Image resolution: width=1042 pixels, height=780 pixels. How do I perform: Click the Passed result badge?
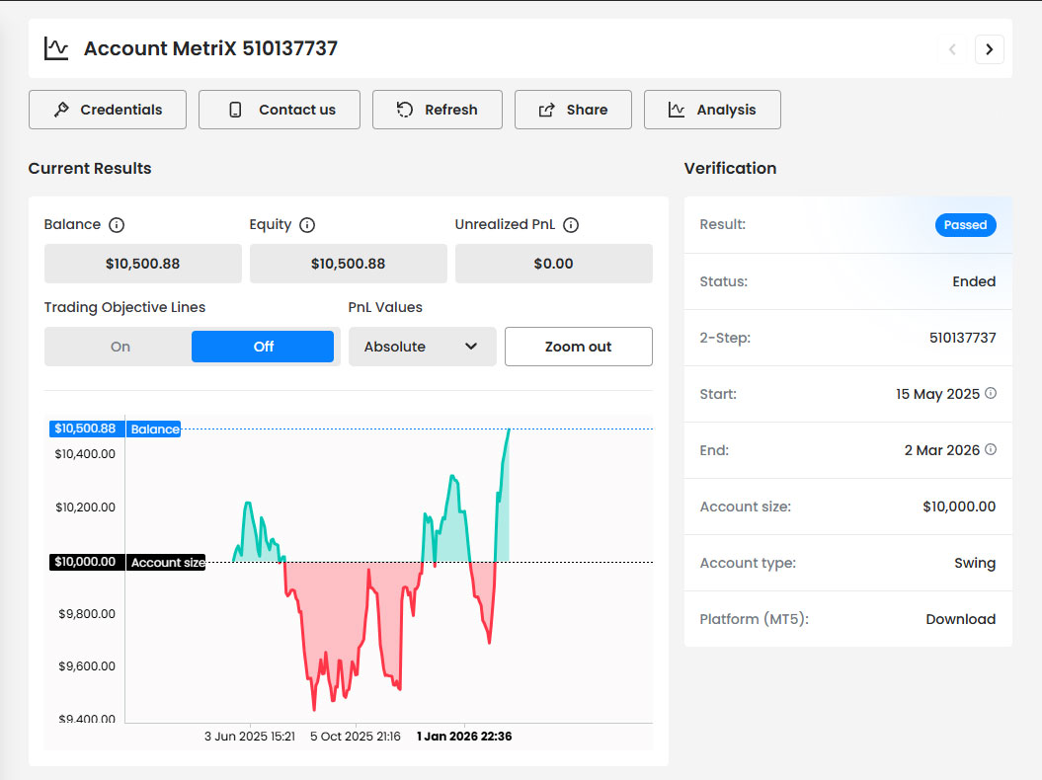pyautogui.click(x=965, y=225)
